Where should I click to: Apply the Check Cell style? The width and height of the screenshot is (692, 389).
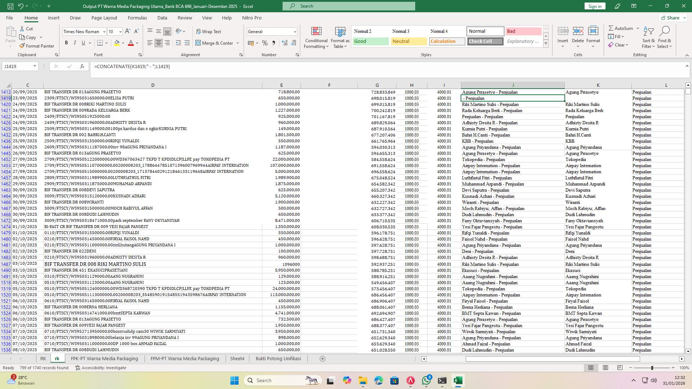(485, 41)
